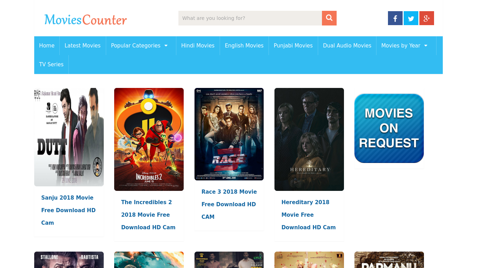Viewport: 477px width, 268px height.
Task: Click the Movies On Request banner
Action: [389, 128]
